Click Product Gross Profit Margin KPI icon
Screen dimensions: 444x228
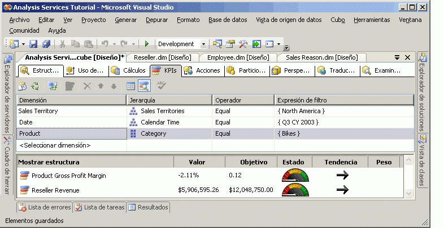[25, 175]
